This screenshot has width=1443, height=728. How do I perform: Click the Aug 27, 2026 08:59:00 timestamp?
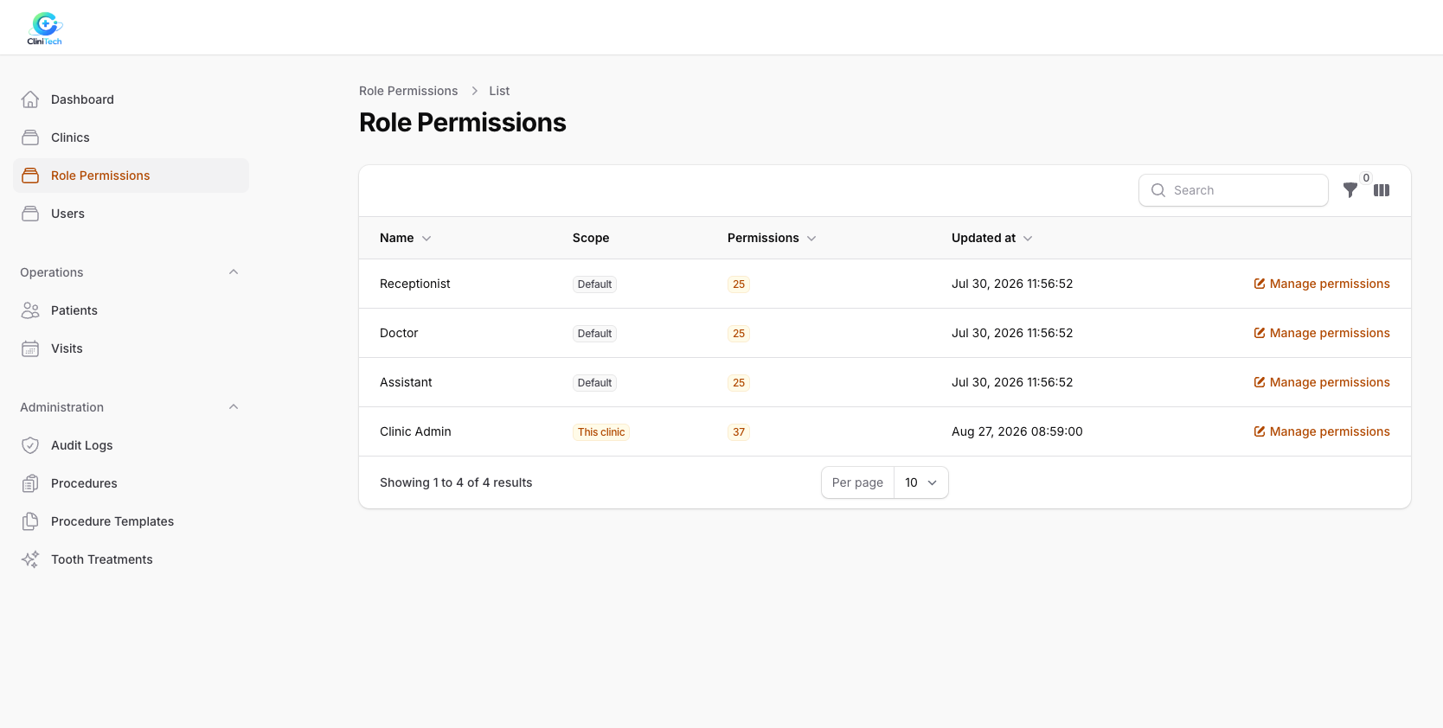1017,431
